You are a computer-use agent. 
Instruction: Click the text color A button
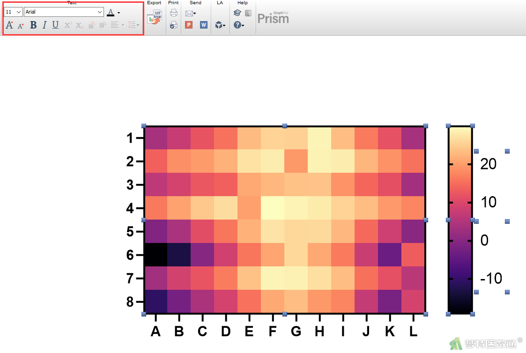(x=111, y=13)
